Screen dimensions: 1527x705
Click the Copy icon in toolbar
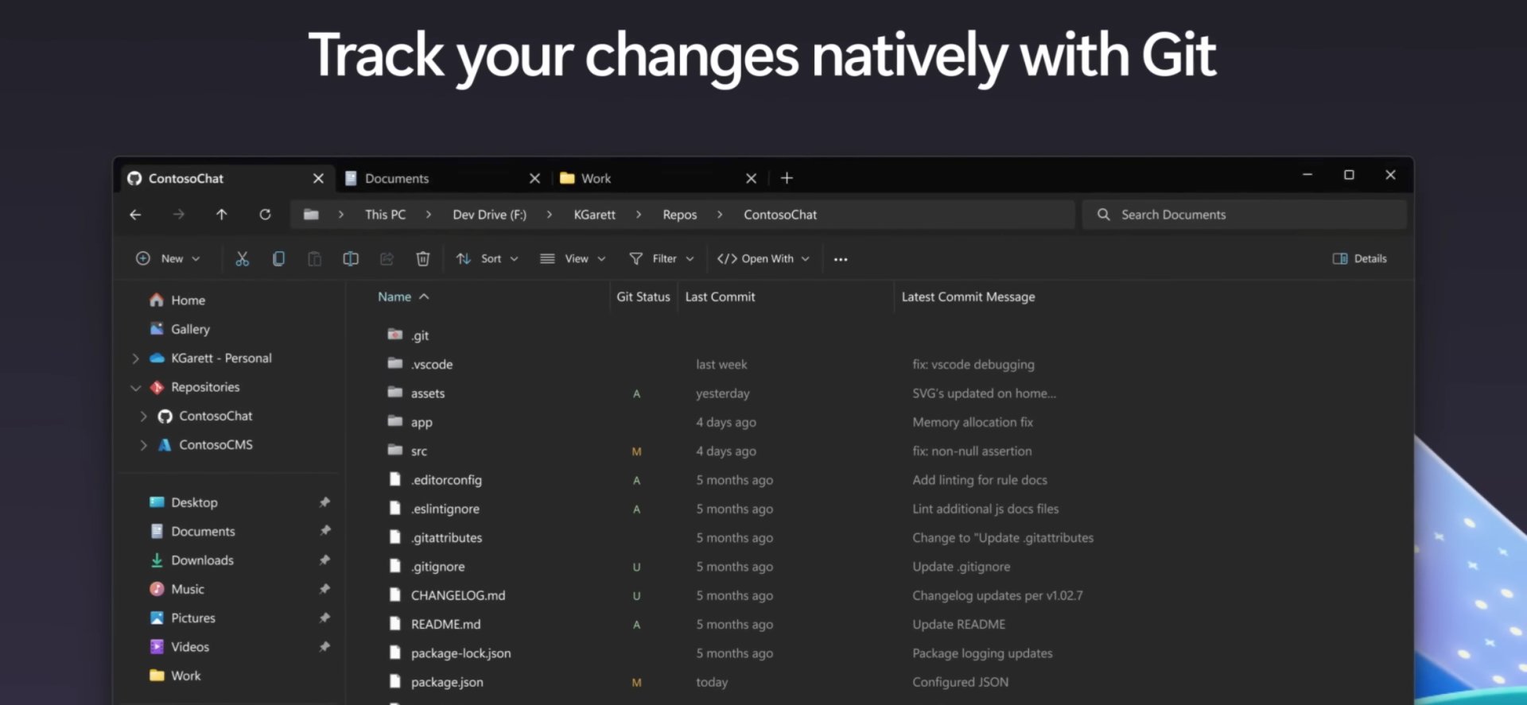pyautogui.click(x=278, y=258)
